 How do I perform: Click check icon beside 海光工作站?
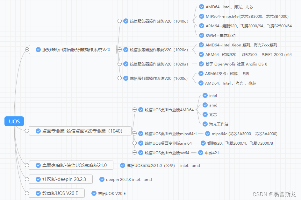[205, 124]
